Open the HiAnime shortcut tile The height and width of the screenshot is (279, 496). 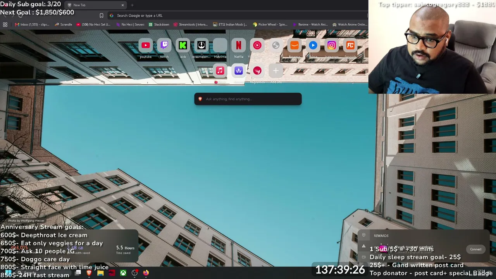click(x=220, y=46)
